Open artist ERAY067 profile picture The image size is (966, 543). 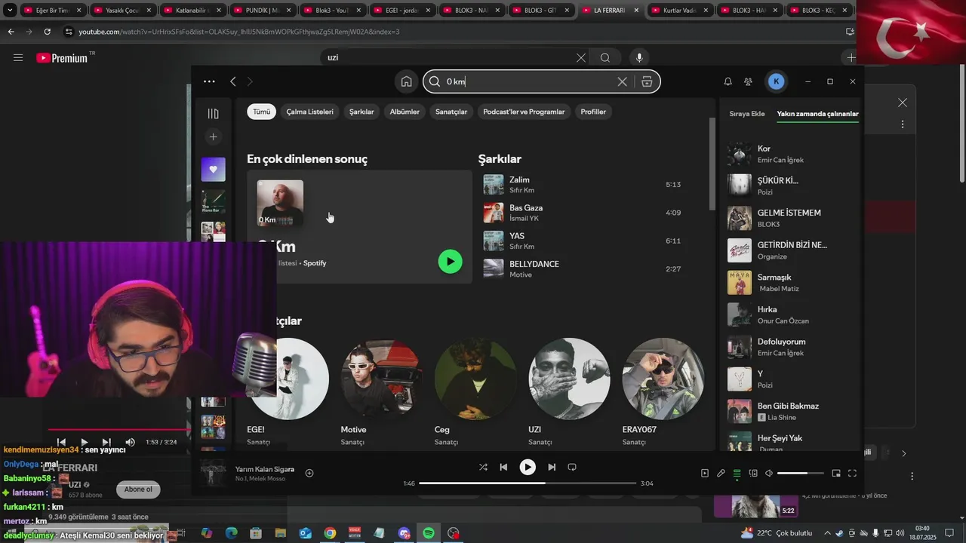coord(663,379)
